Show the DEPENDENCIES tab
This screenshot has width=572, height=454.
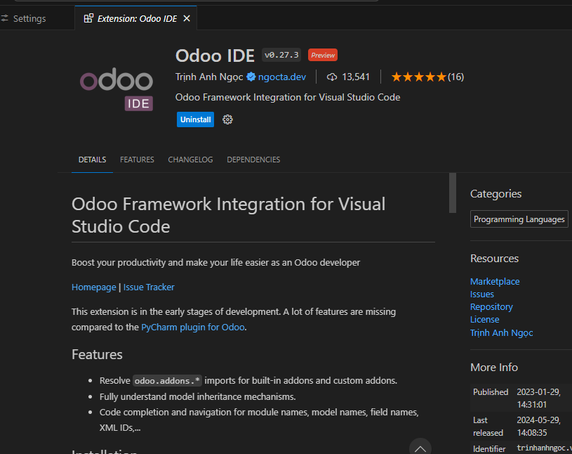coord(253,160)
